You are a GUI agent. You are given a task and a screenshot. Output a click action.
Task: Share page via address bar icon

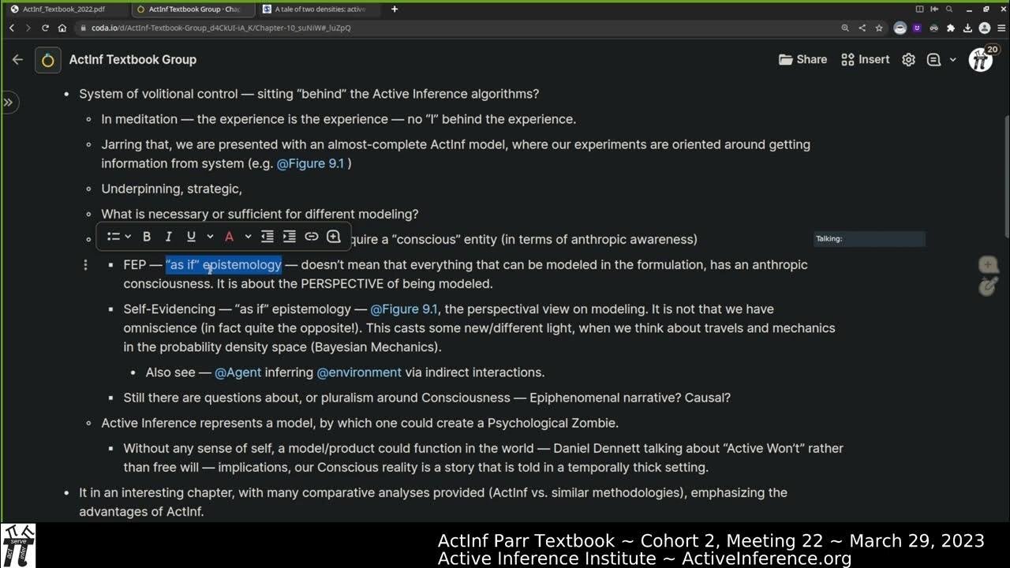tap(862, 28)
